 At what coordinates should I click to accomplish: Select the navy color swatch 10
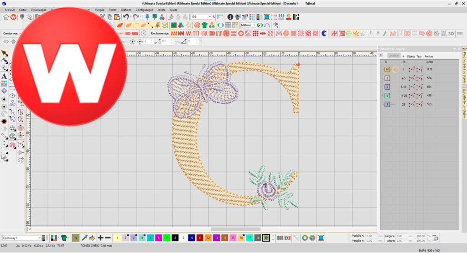(x=192, y=238)
